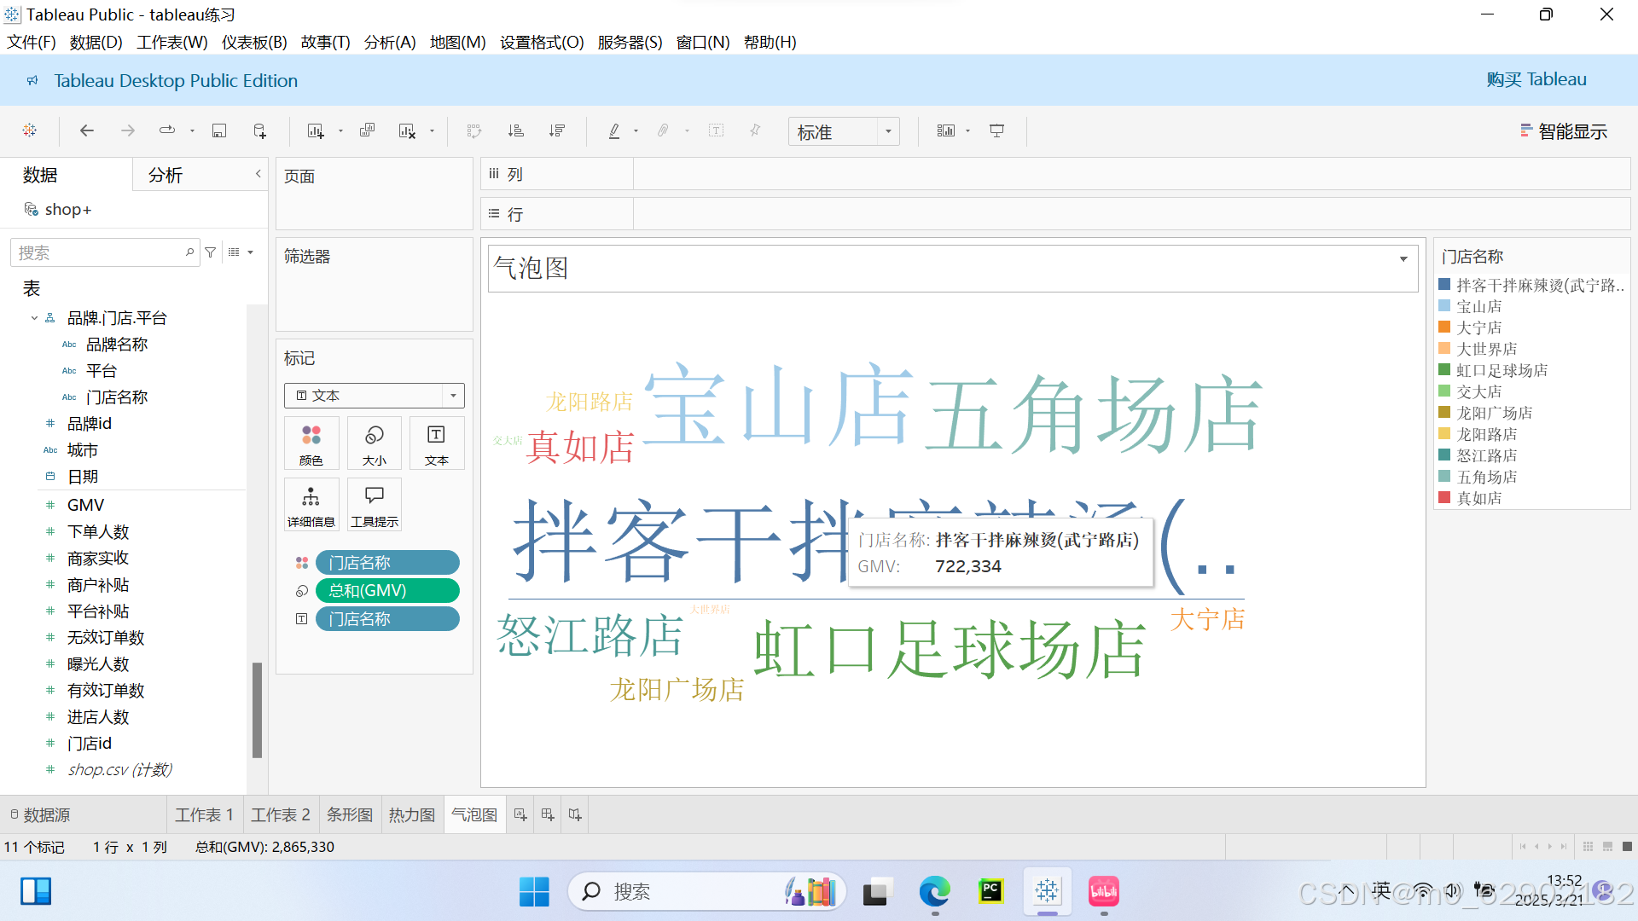The width and height of the screenshot is (1638, 921).
Task: Open the 文本 mark type dropdown
Action: coord(453,396)
